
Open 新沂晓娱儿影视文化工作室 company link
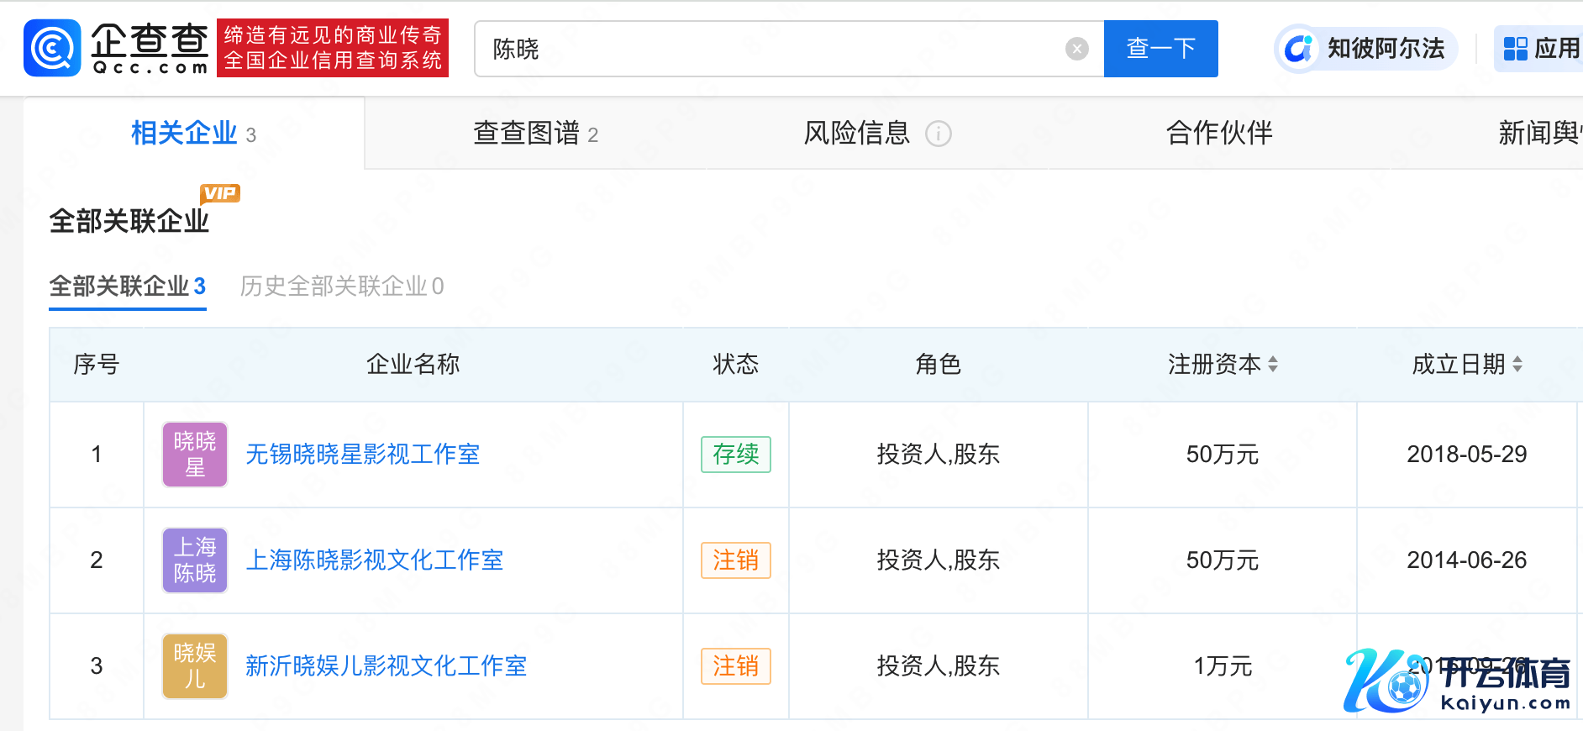[386, 666]
